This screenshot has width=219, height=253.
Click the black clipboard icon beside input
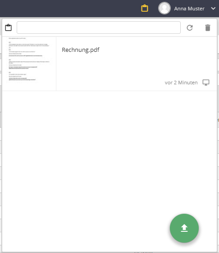click(x=8, y=28)
